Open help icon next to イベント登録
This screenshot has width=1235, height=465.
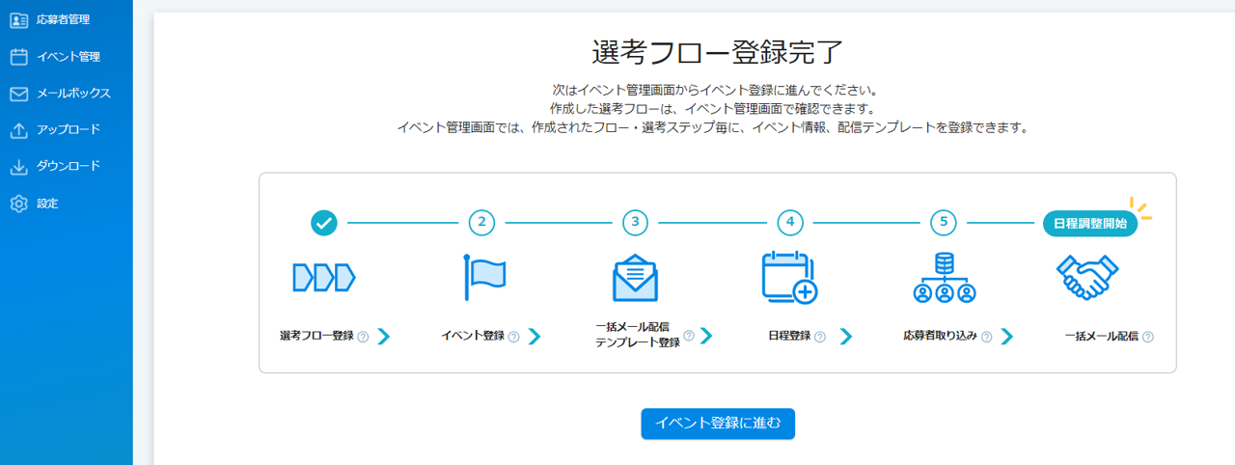[x=513, y=337]
